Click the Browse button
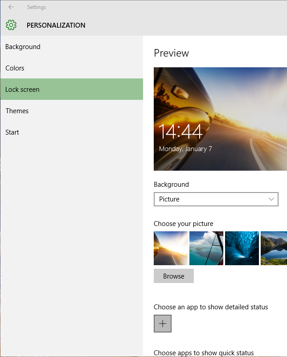This screenshot has width=287, height=357. tap(174, 276)
